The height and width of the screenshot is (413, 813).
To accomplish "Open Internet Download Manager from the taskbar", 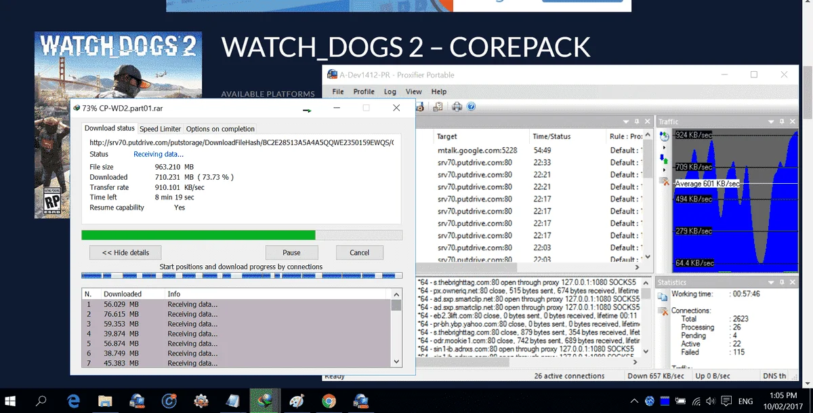I will [x=264, y=400].
